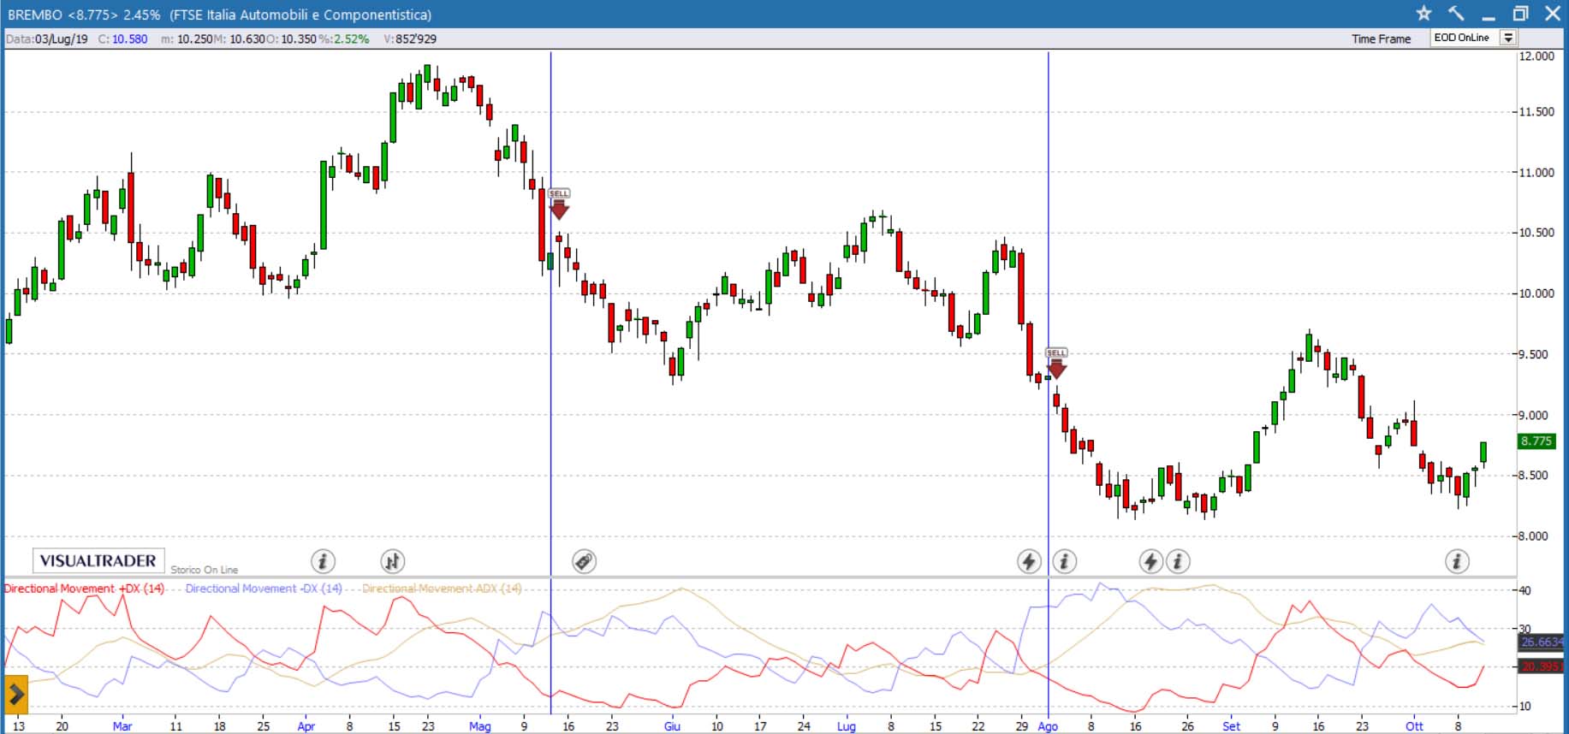
Task: Click the 10.500 price axis label
Action: (x=1536, y=233)
